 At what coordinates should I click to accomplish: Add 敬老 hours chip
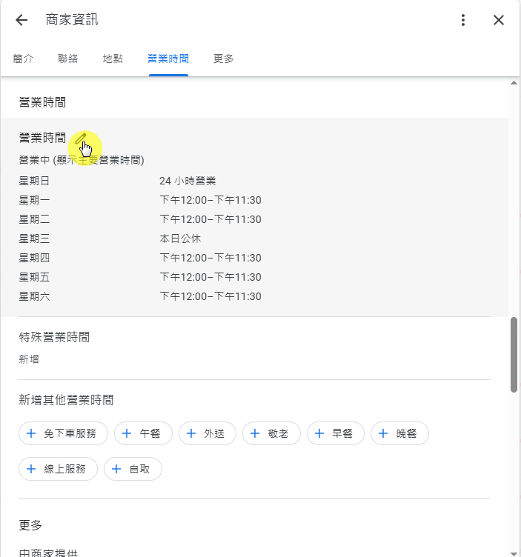(271, 433)
